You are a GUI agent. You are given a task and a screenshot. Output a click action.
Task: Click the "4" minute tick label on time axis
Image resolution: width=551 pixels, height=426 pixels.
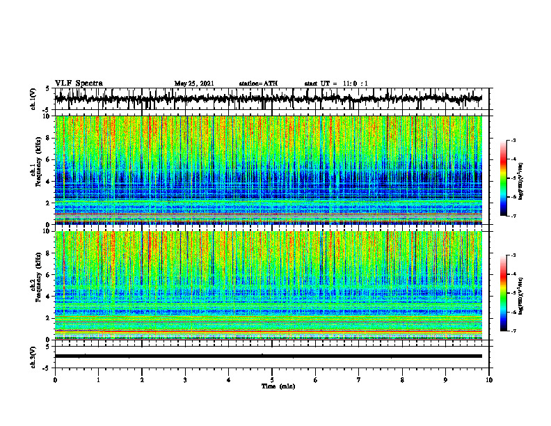229,380
